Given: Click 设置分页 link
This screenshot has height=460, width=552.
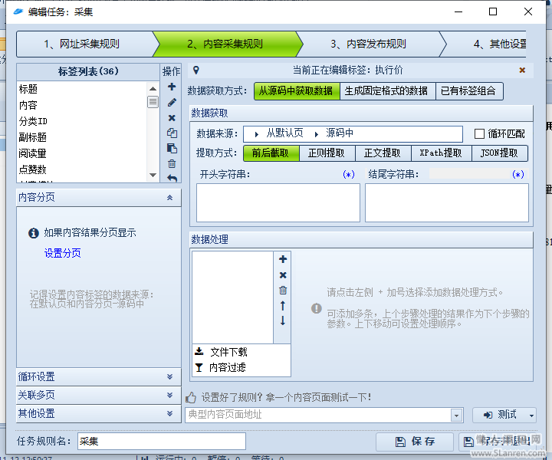Looking at the screenshot, I should tap(62, 253).
